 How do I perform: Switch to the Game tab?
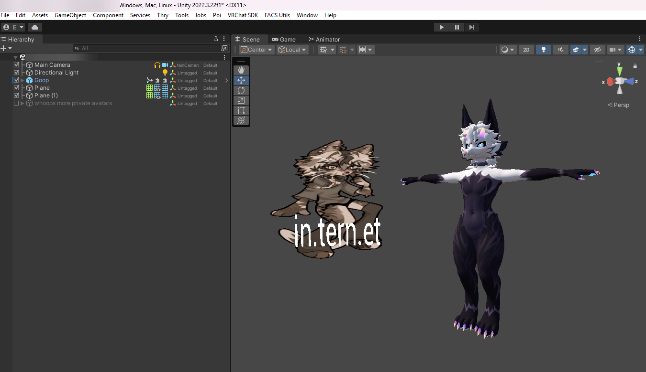click(284, 39)
